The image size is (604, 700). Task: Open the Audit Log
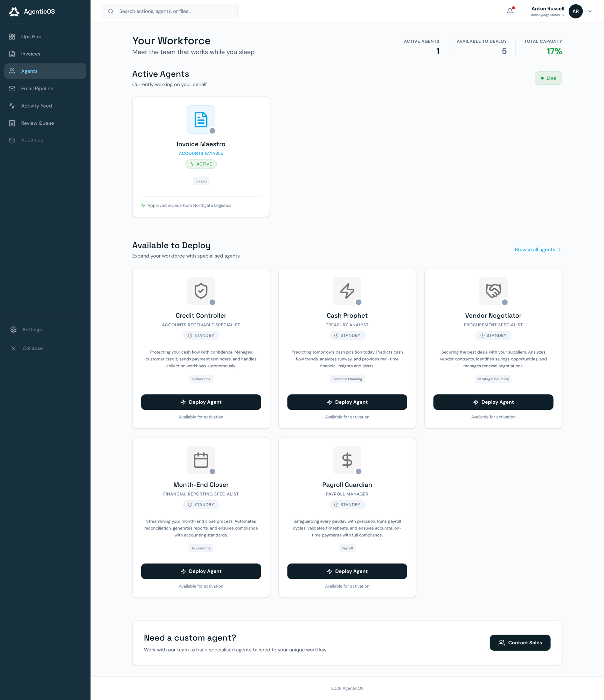coord(45,140)
